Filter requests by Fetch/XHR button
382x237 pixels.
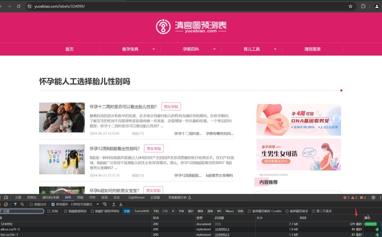(x=142, y=211)
